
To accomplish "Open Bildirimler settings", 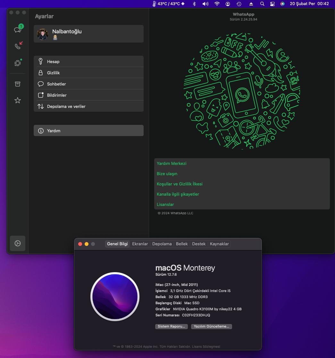I will point(89,95).
